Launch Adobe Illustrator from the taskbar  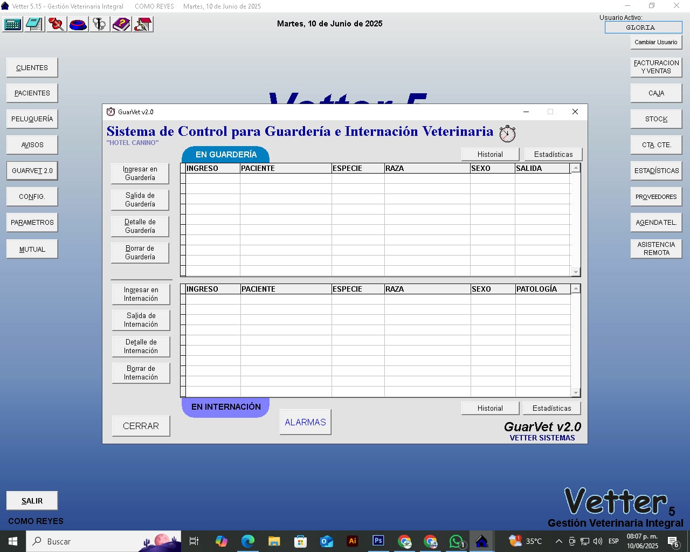click(353, 541)
